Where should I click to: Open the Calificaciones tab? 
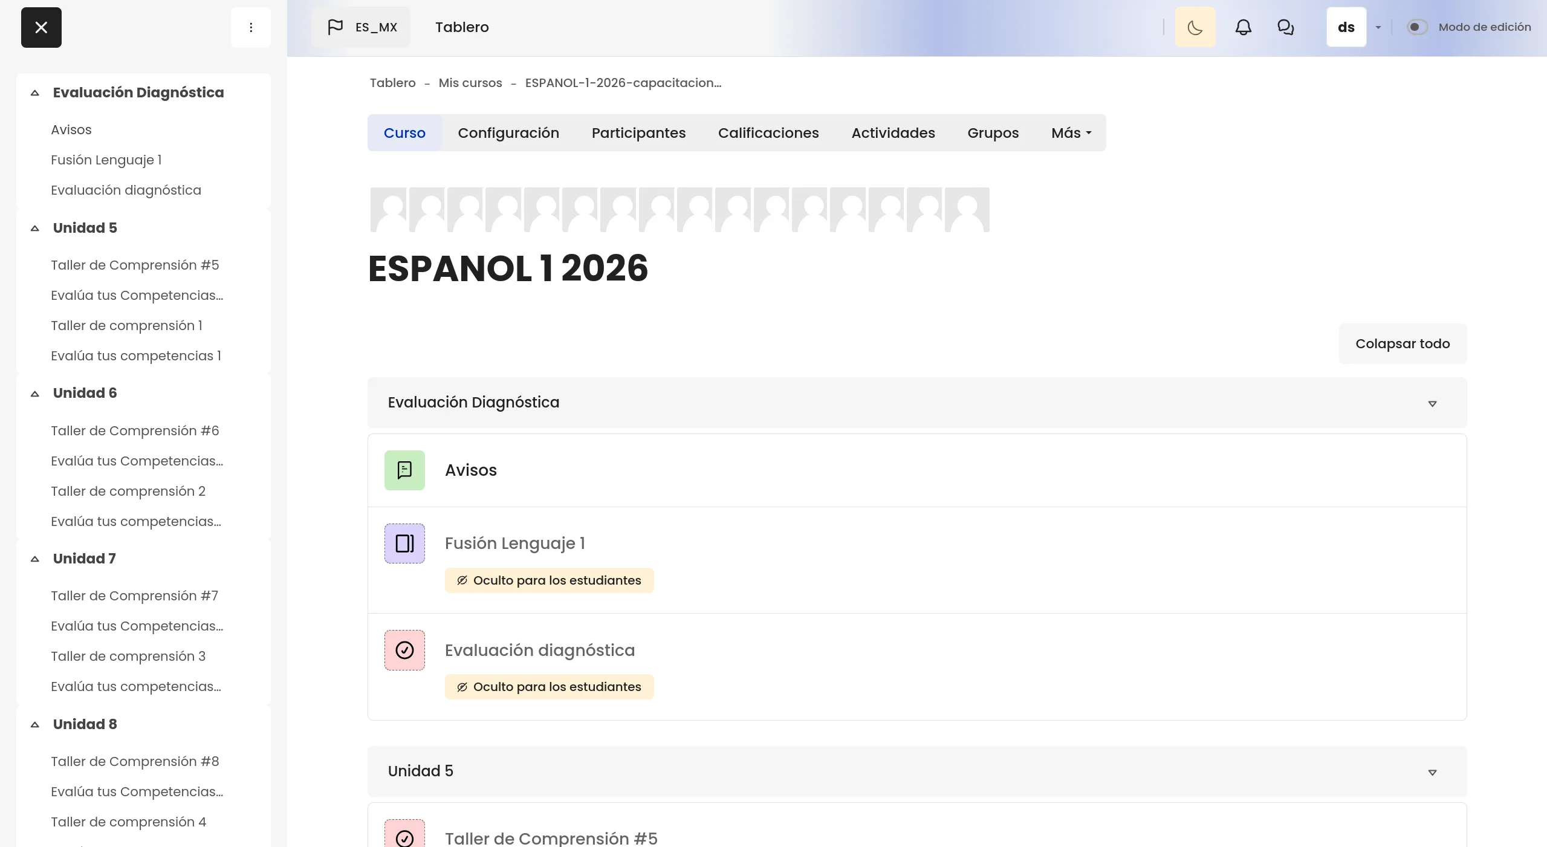768,133
